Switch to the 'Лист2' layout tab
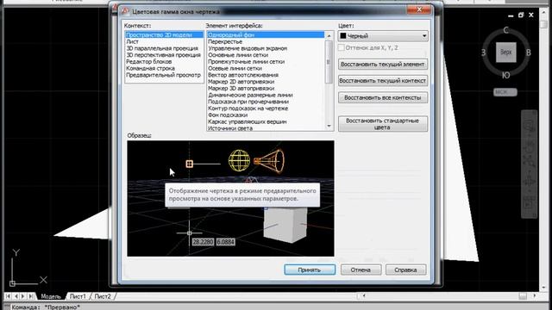Image resolution: width=552 pixels, height=310 pixels. [103, 296]
